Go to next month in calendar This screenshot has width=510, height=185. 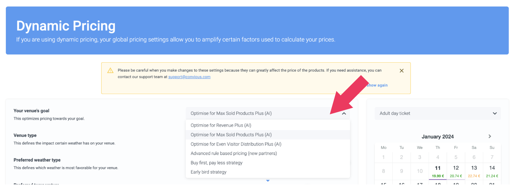(x=490, y=136)
